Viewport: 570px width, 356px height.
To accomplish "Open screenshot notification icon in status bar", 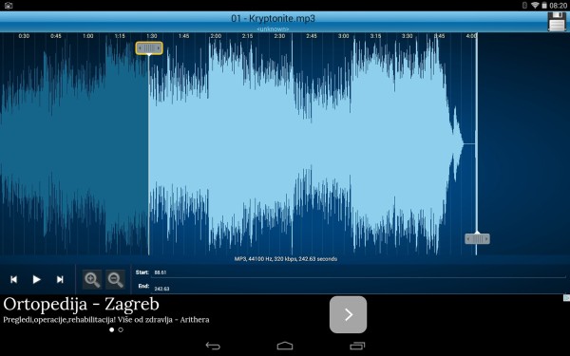I will click(x=9, y=6).
